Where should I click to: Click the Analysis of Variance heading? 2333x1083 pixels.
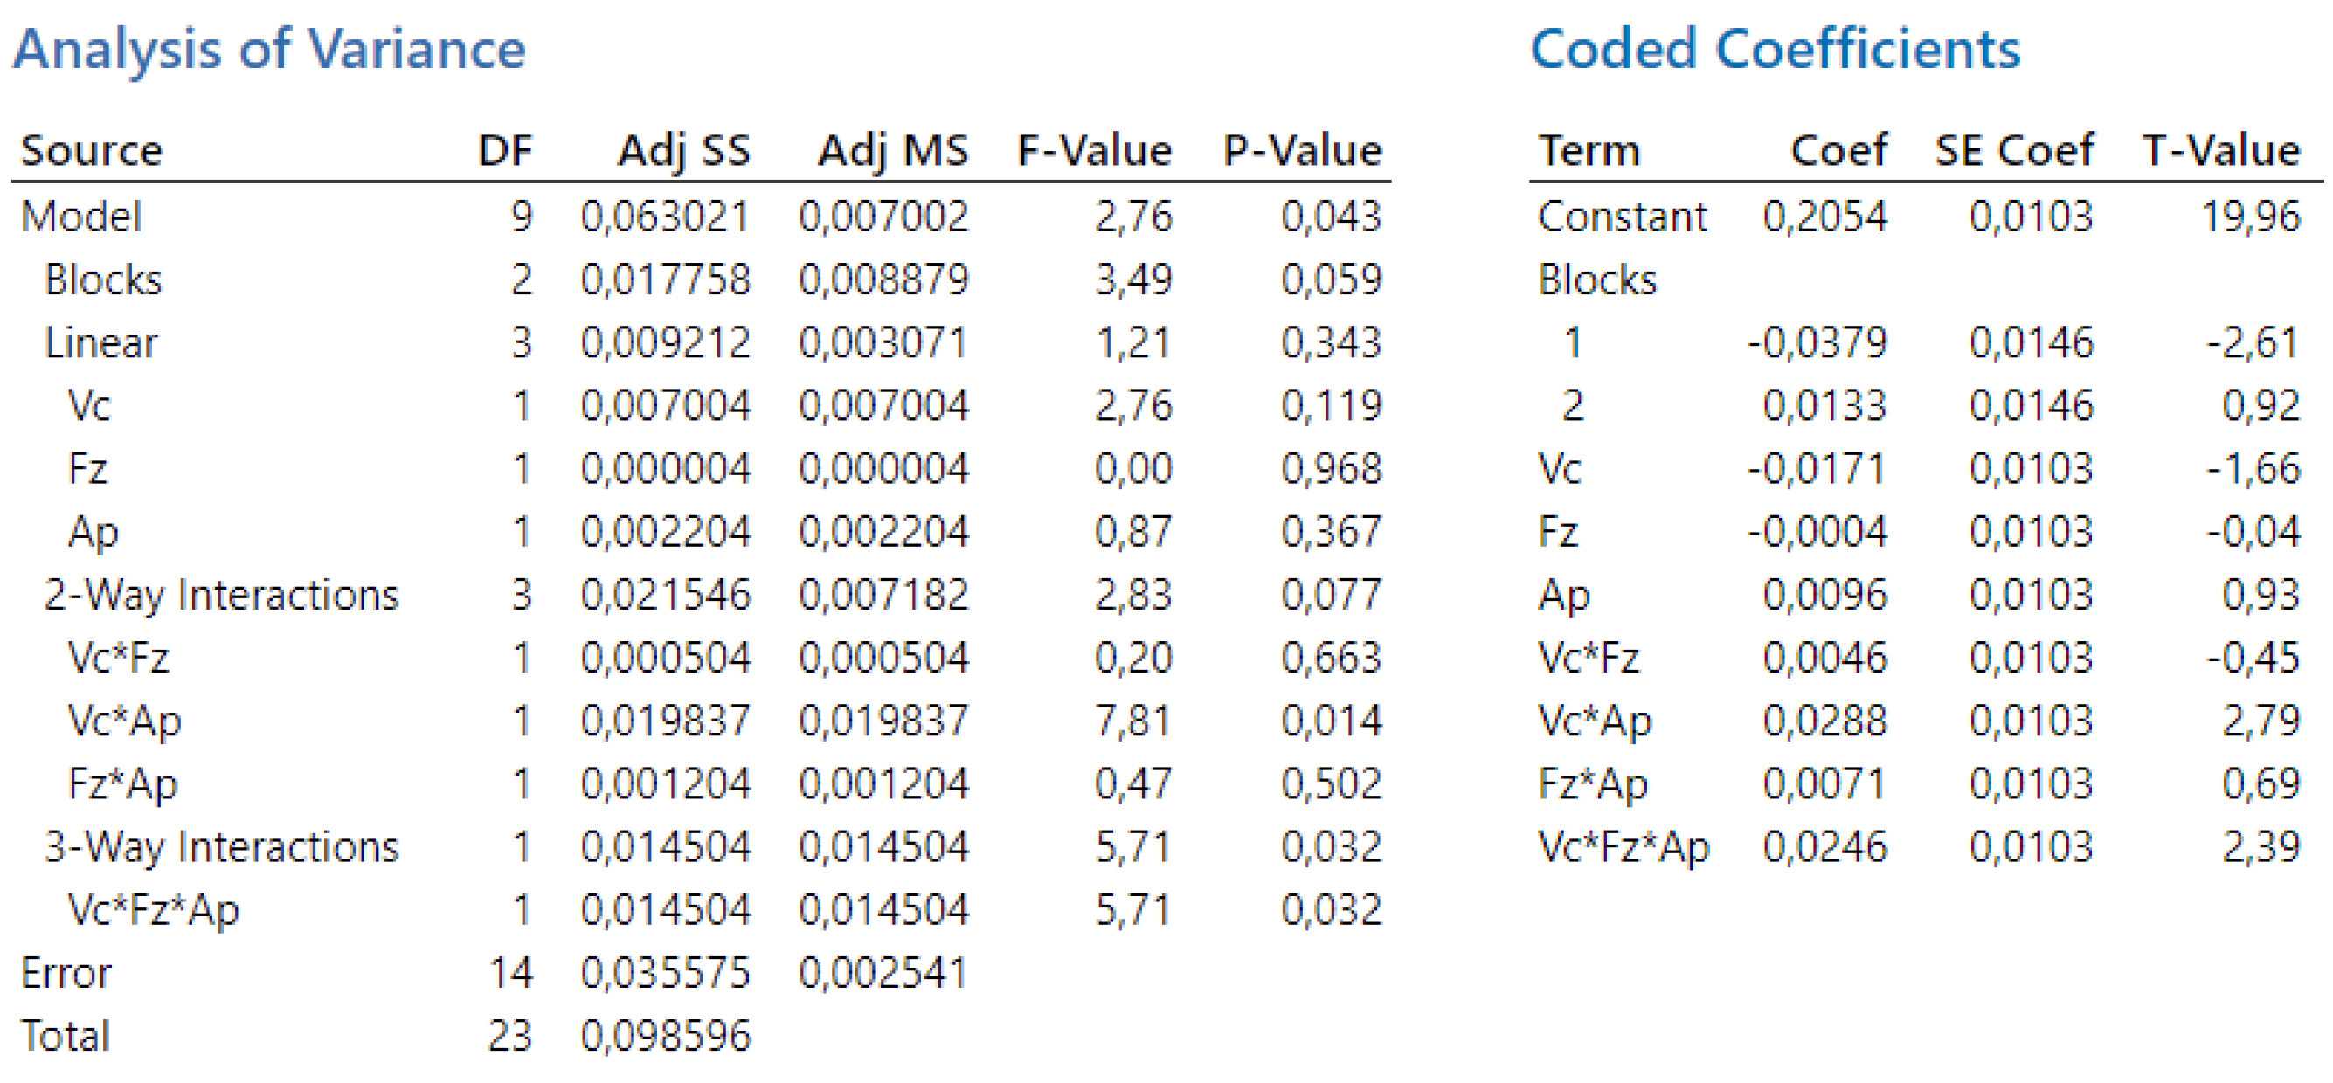269,49
